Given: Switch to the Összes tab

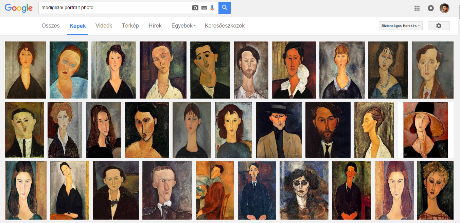Looking at the screenshot, I should pos(51,26).
